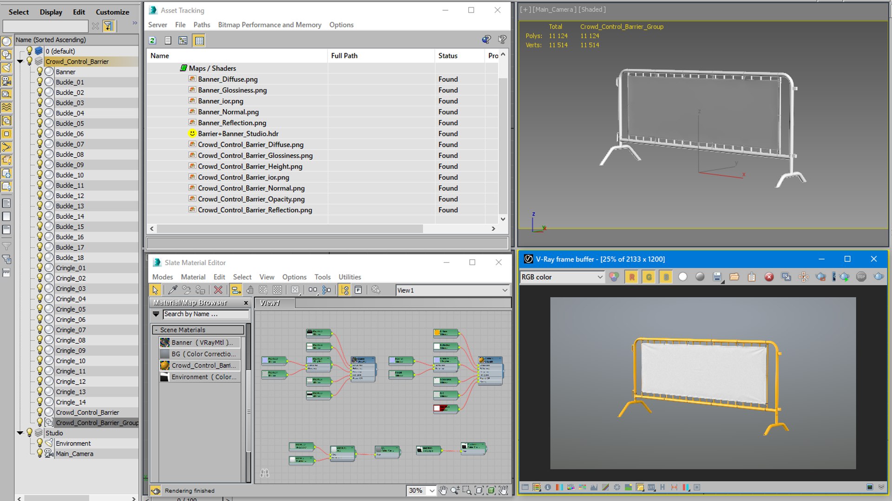Screen dimensions: 892x501
Task: Collapse the Crowd_Control_Barrier layer tree
Action: [x=20, y=61]
